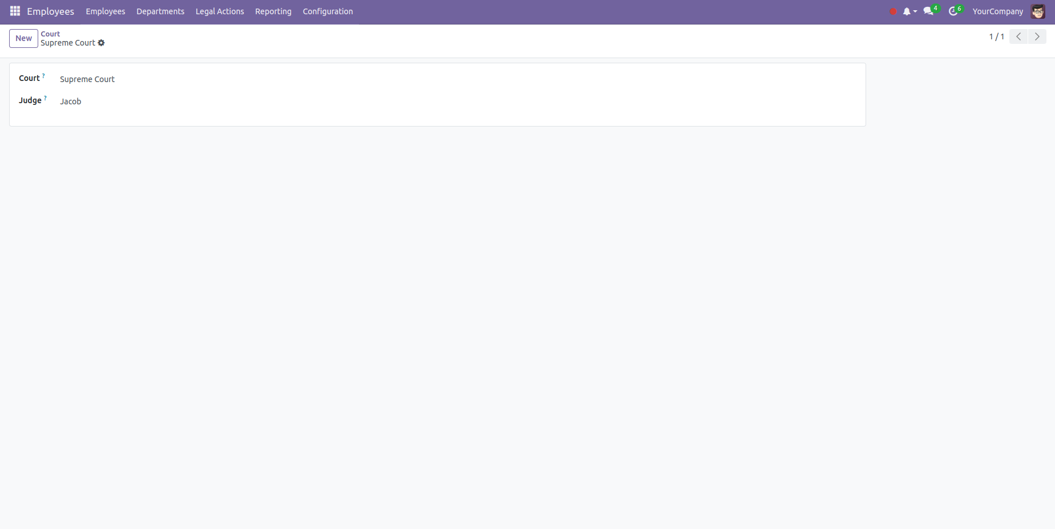Open the Configuration menu
The width and height of the screenshot is (1055, 529).
click(x=328, y=11)
